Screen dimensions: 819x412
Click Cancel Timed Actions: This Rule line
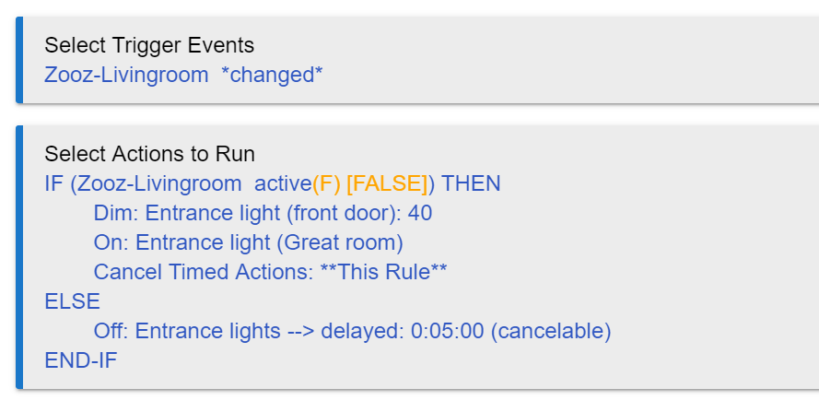point(270,272)
